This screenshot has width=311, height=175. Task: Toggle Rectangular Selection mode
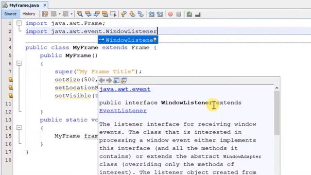113,14
